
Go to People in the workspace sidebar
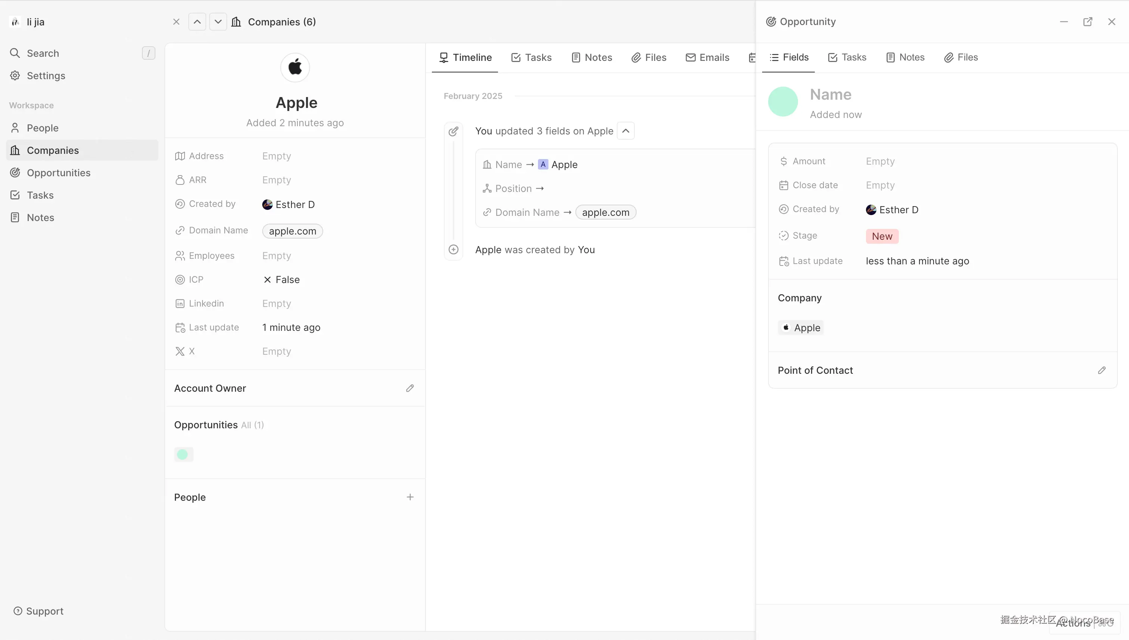tap(82, 128)
